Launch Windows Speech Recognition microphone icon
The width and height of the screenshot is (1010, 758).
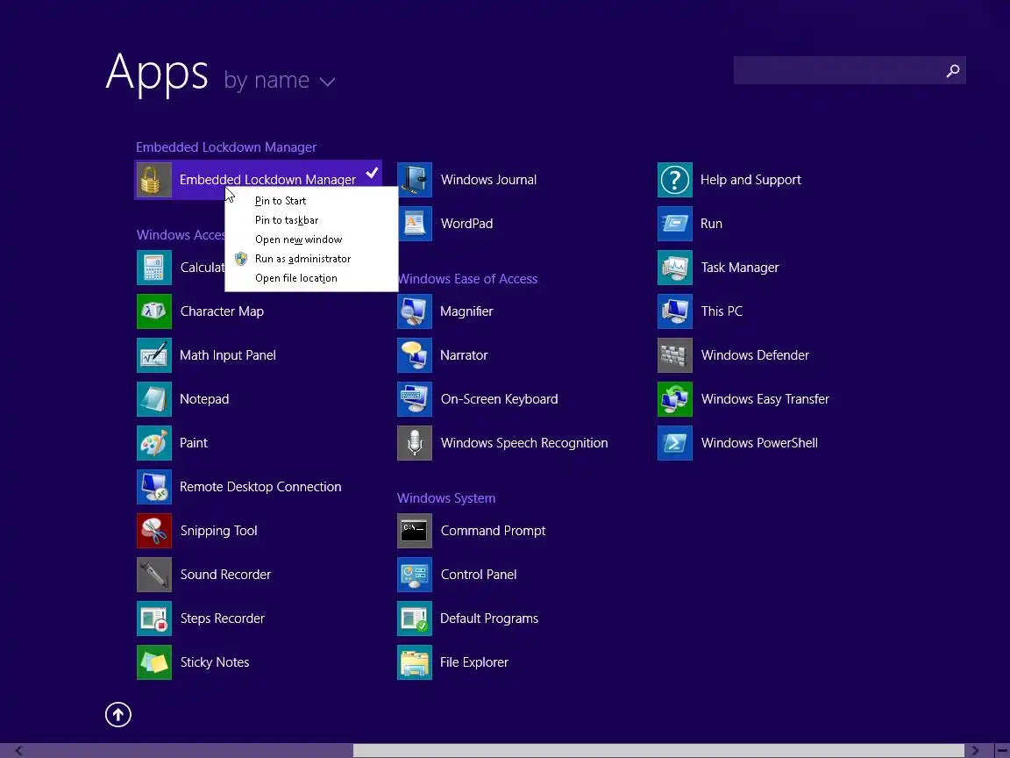tap(414, 443)
